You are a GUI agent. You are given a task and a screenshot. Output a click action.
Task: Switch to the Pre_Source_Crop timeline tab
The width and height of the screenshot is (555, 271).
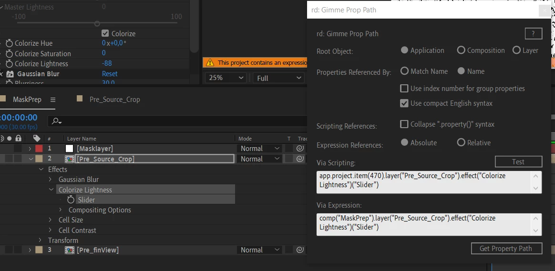click(115, 100)
